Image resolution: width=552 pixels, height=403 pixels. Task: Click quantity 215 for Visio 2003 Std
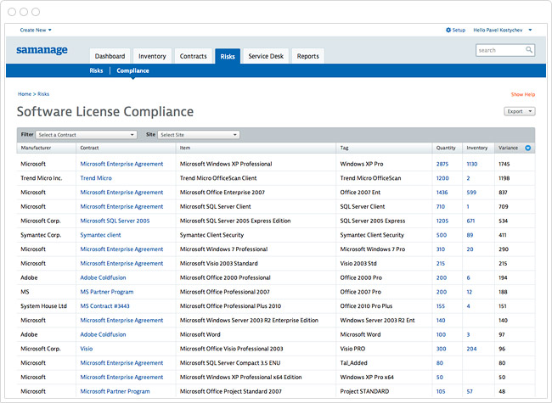(x=441, y=263)
